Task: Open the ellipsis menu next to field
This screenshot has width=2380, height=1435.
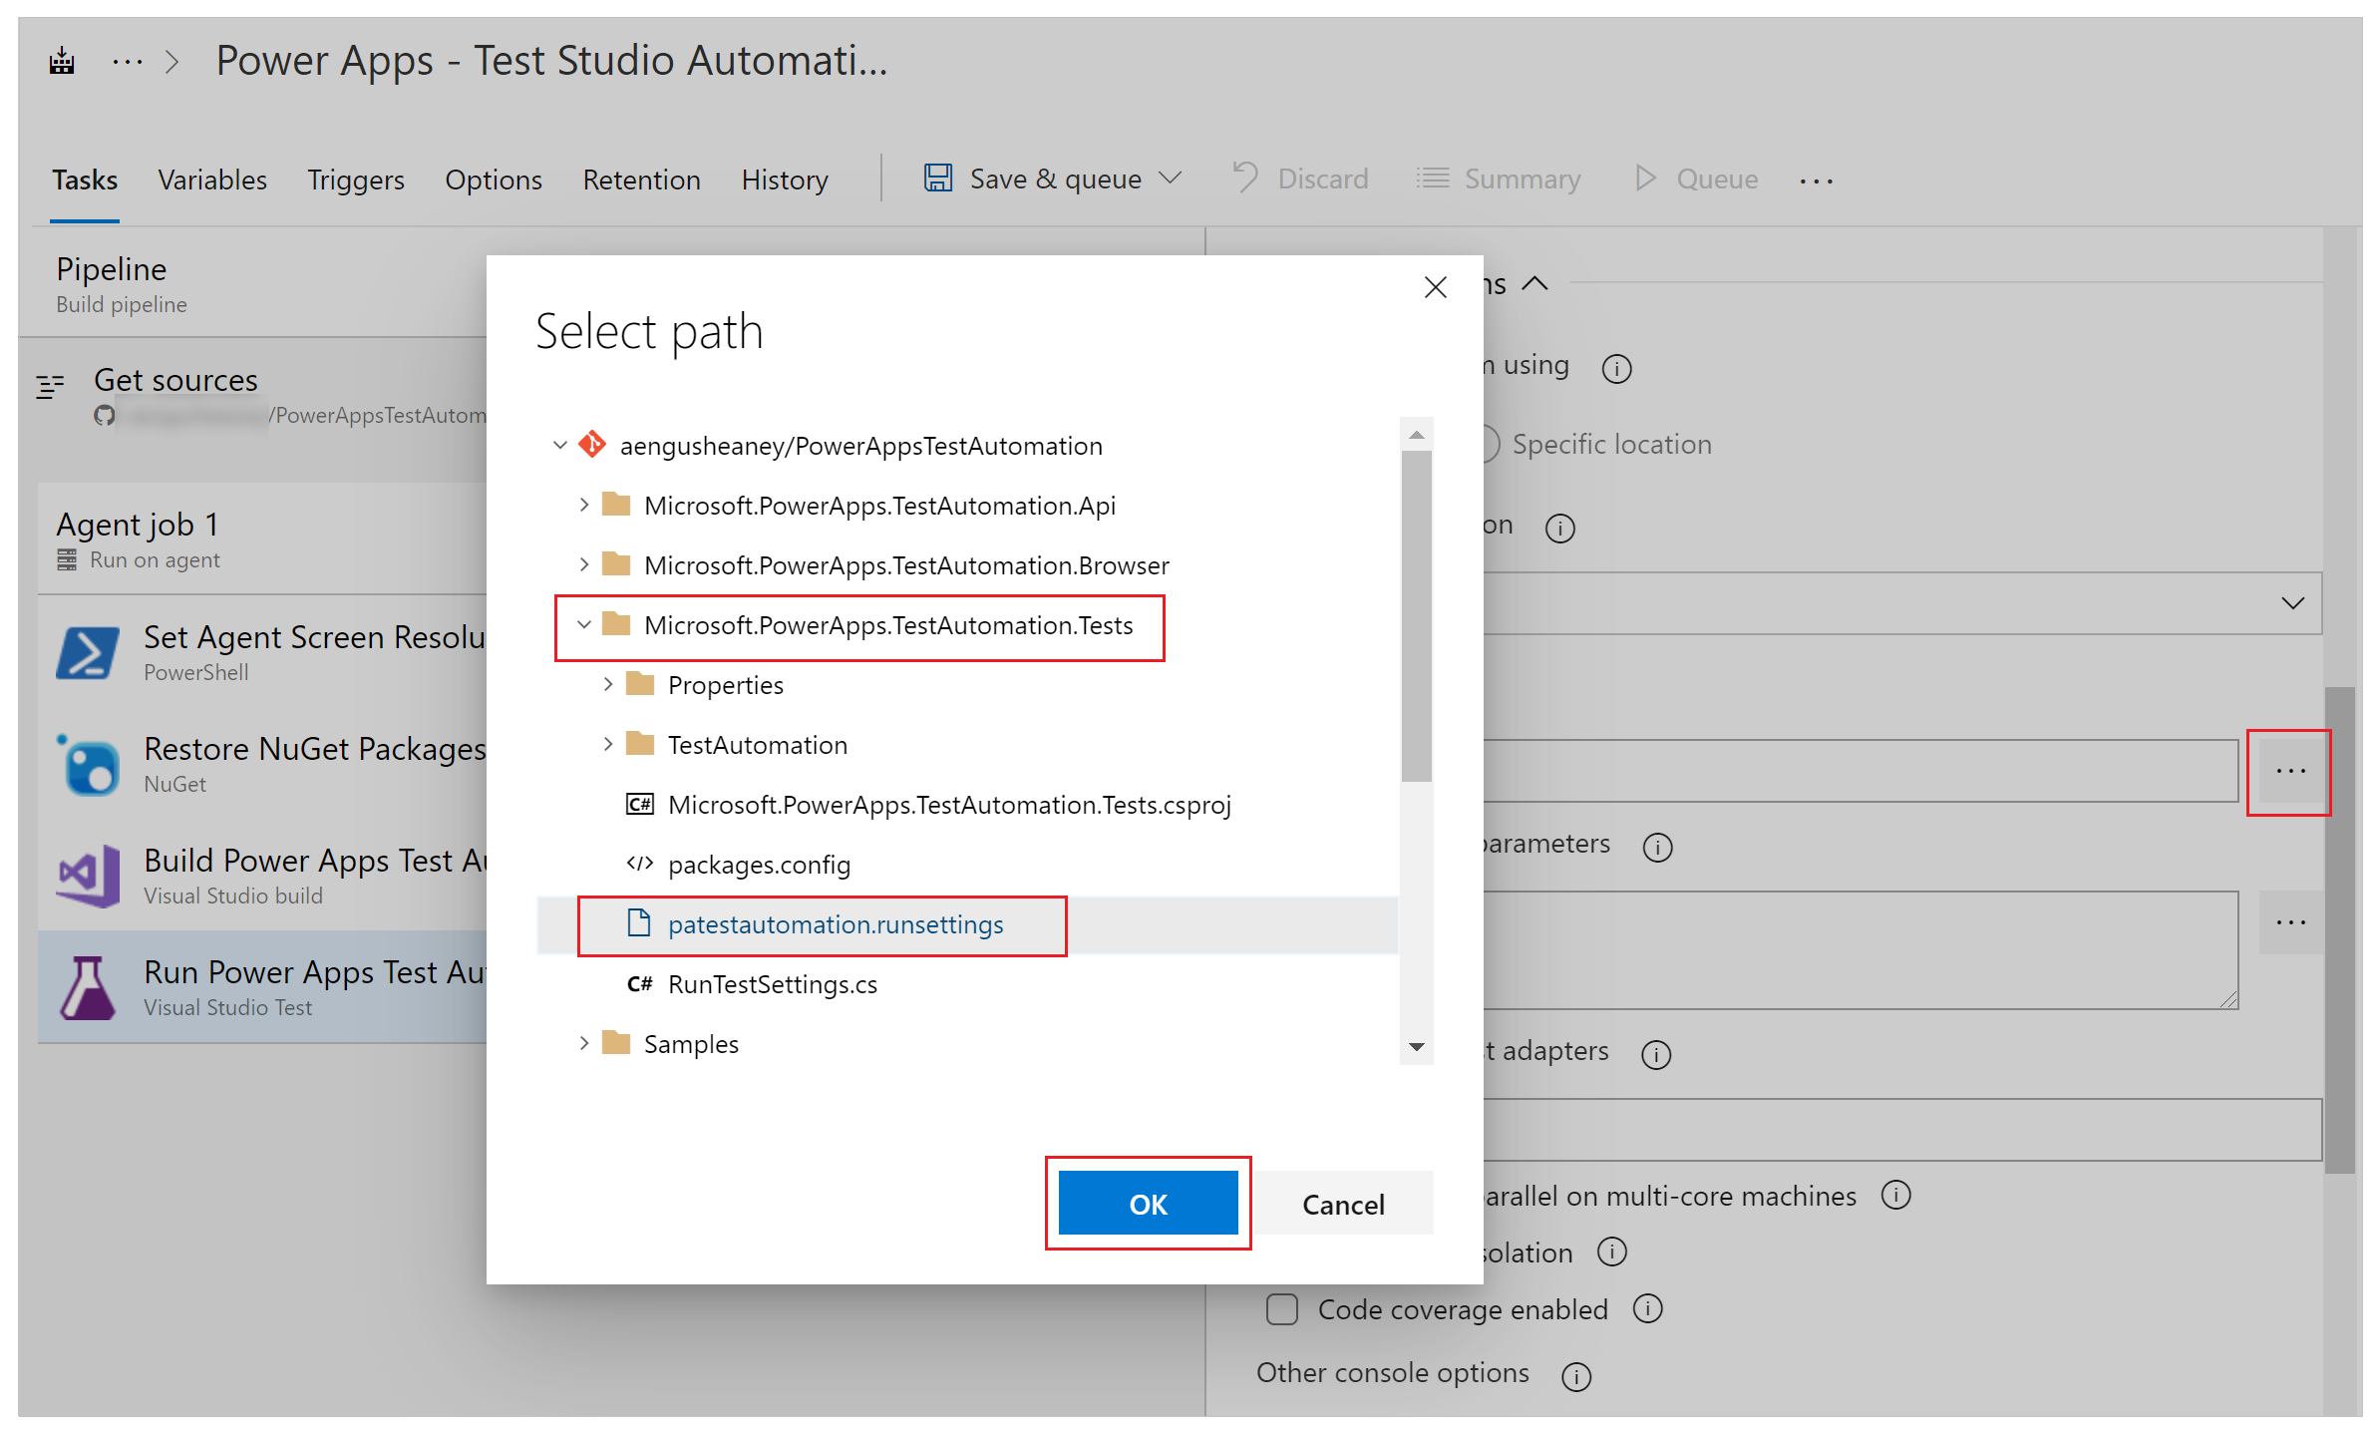Action: pos(2290,770)
